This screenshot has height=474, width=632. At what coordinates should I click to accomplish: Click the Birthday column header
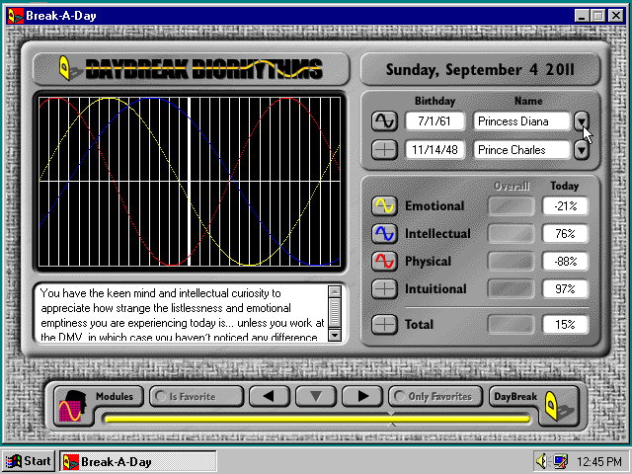point(434,101)
